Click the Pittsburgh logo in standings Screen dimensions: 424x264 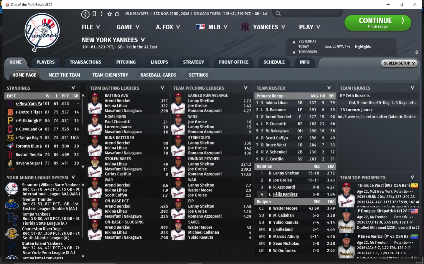coord(10,121)
